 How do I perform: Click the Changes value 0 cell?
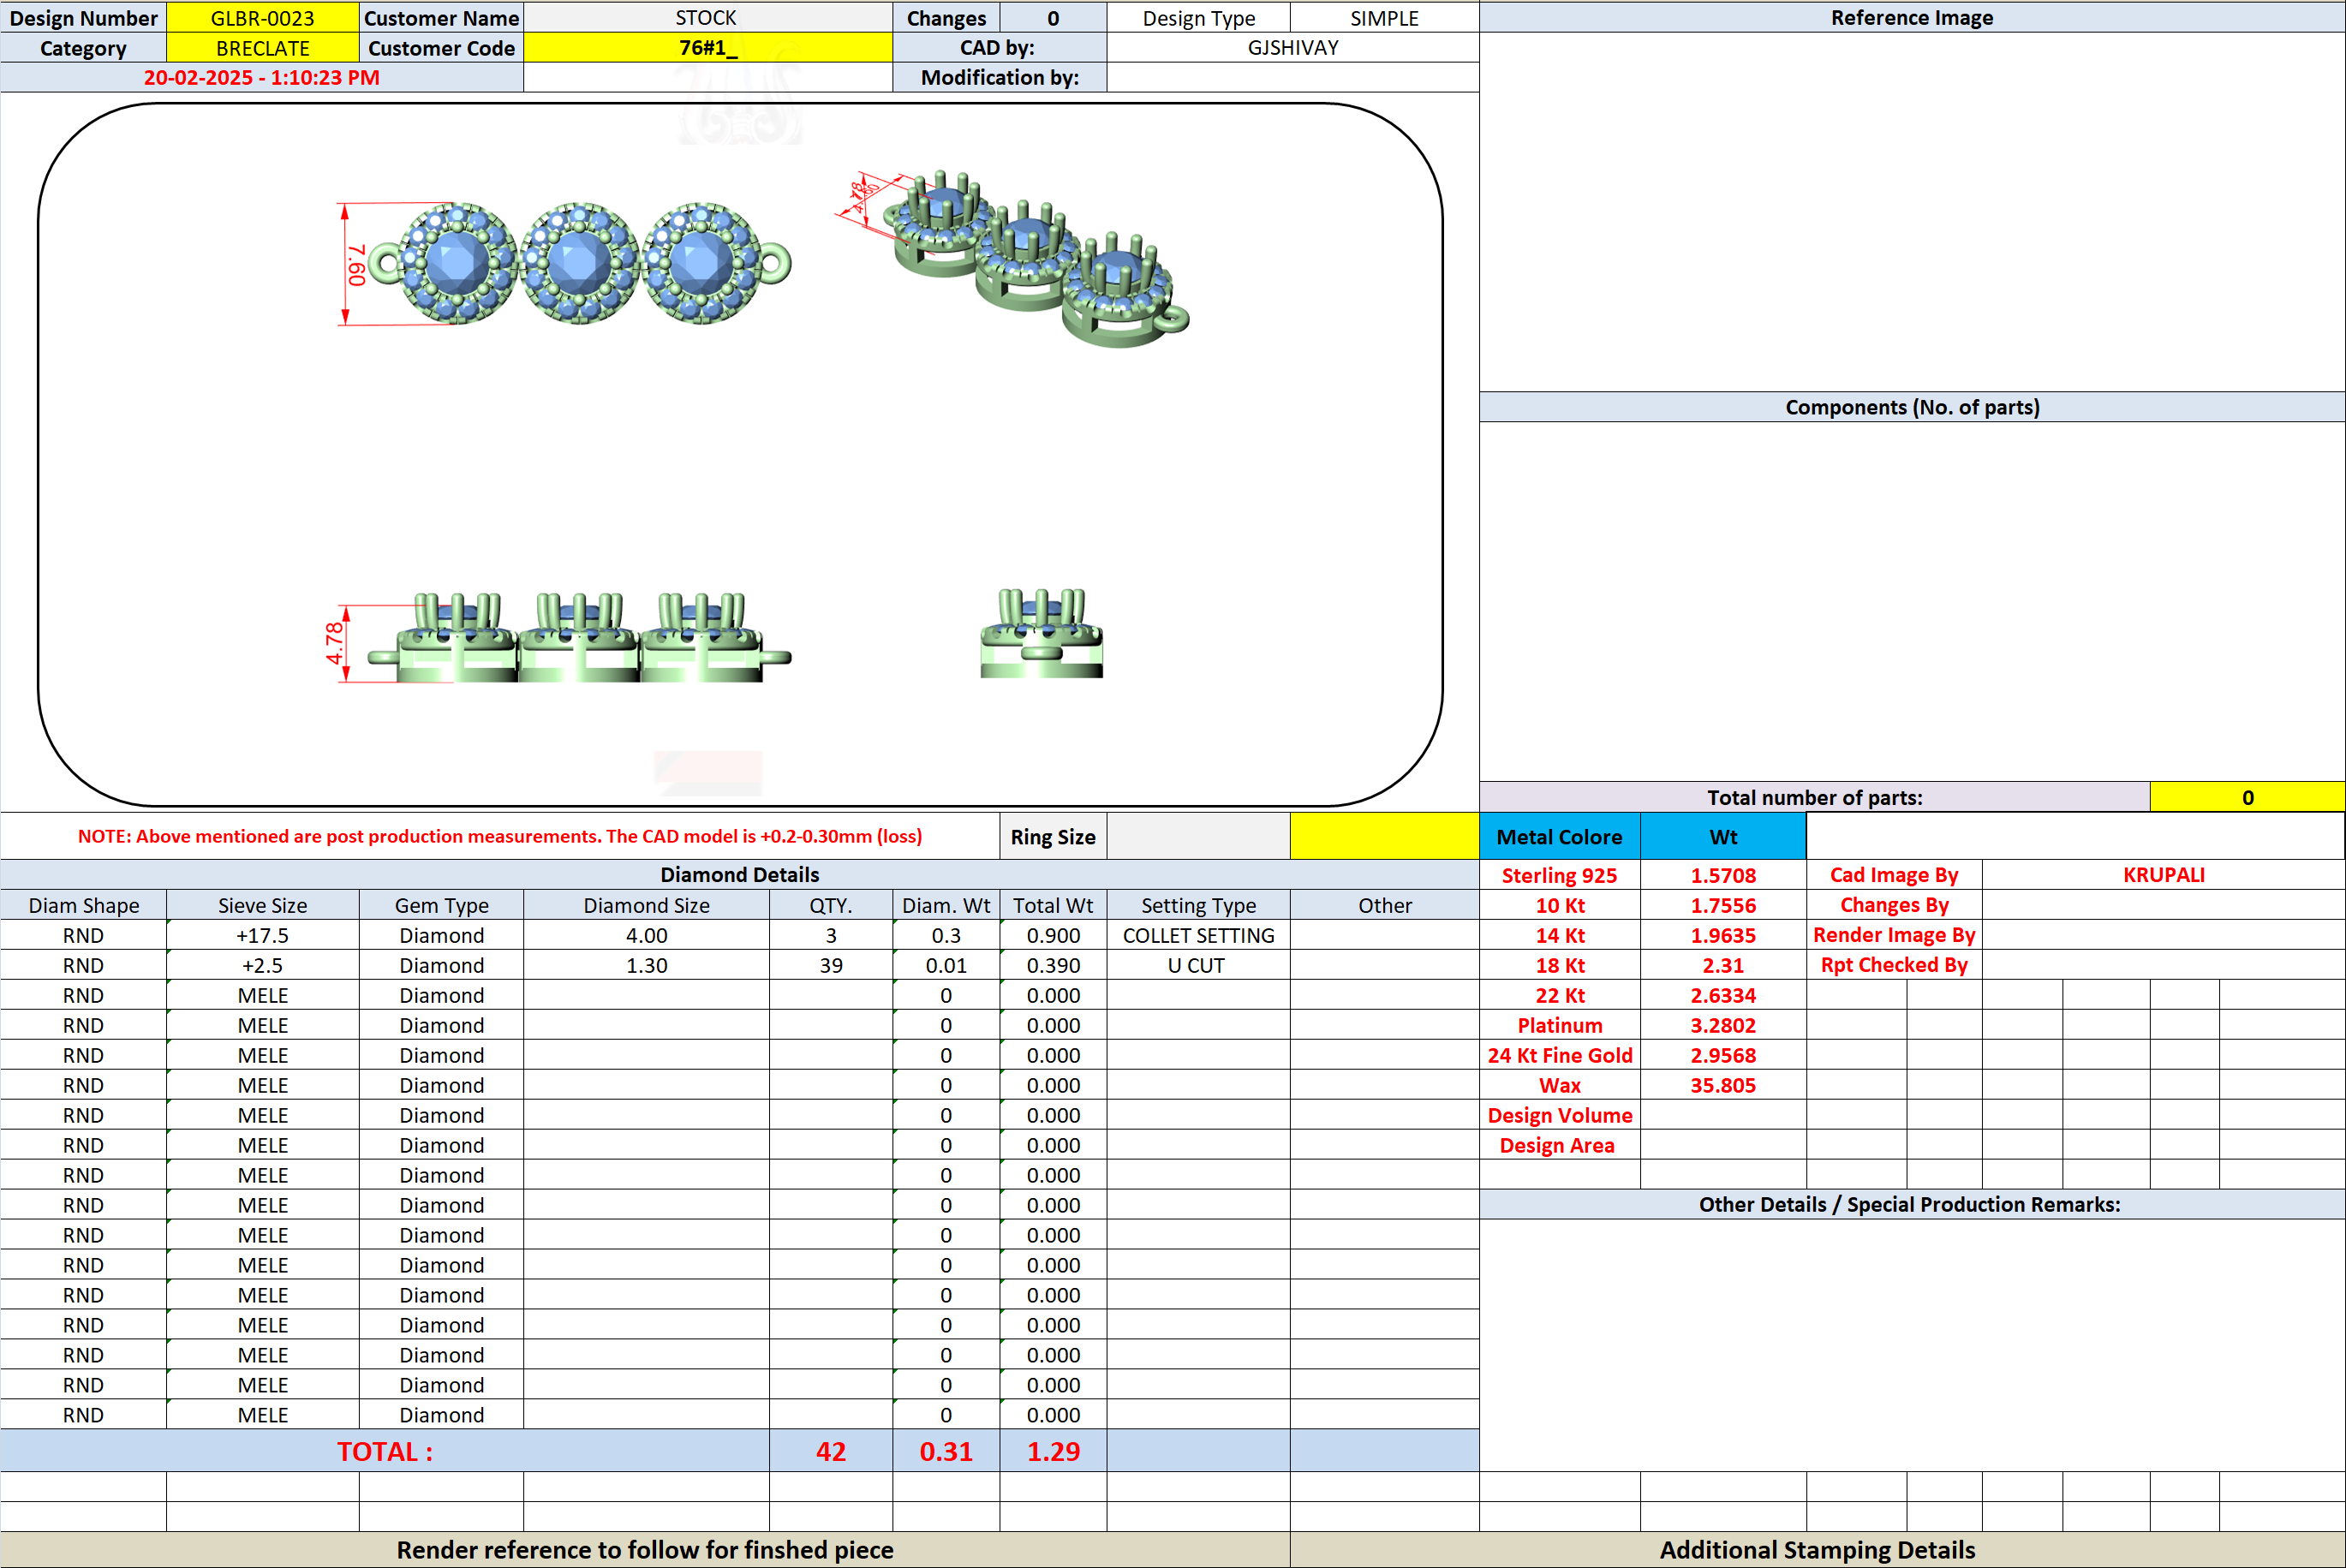coord(1053,18)
